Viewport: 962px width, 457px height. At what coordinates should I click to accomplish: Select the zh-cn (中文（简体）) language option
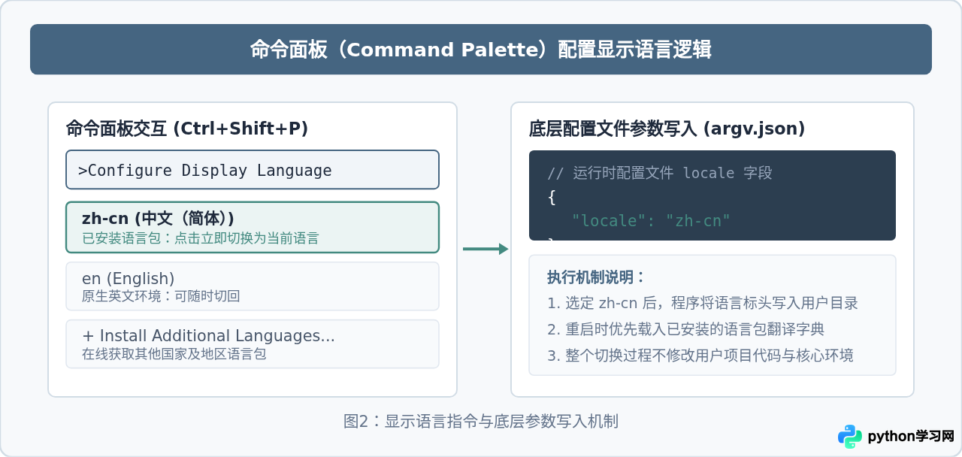click(x=253, y=227)
